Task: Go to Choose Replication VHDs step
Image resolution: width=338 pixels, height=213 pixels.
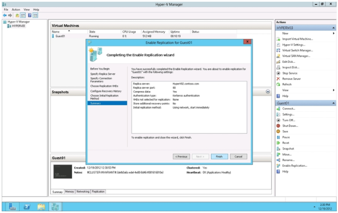Action: click(104, 86)
